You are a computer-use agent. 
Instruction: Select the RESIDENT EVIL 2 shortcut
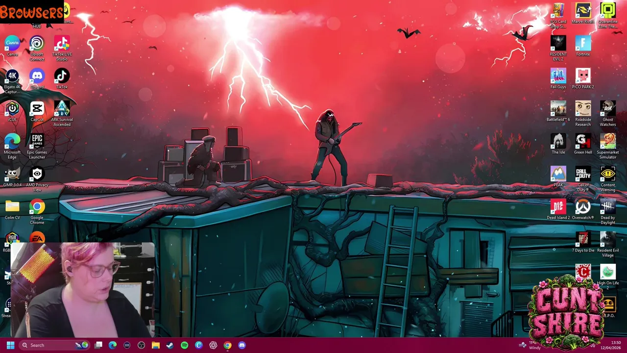coord(558,48)
